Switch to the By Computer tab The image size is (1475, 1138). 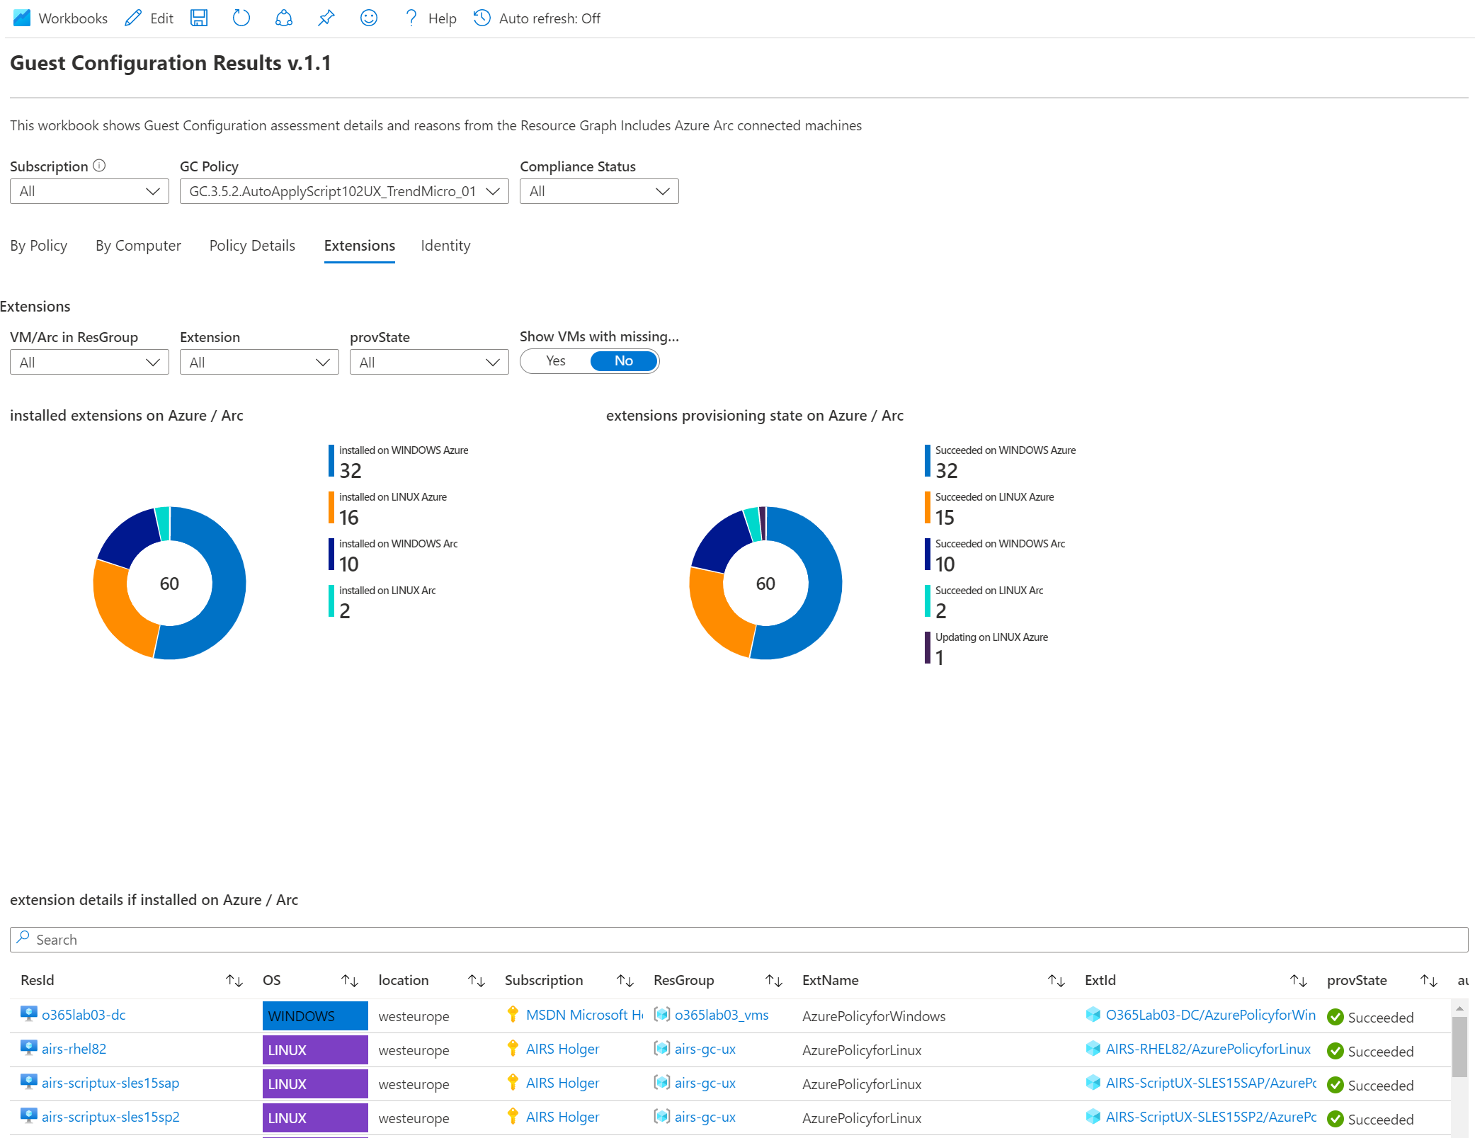(138, 246)
